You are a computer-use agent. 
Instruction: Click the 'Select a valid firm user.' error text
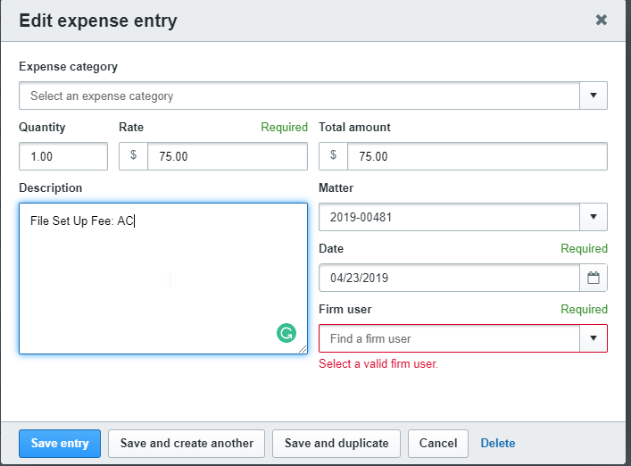coord(378,364)
